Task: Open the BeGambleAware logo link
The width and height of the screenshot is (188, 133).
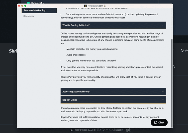Action: pyautogui.click(x=110, y=130)
